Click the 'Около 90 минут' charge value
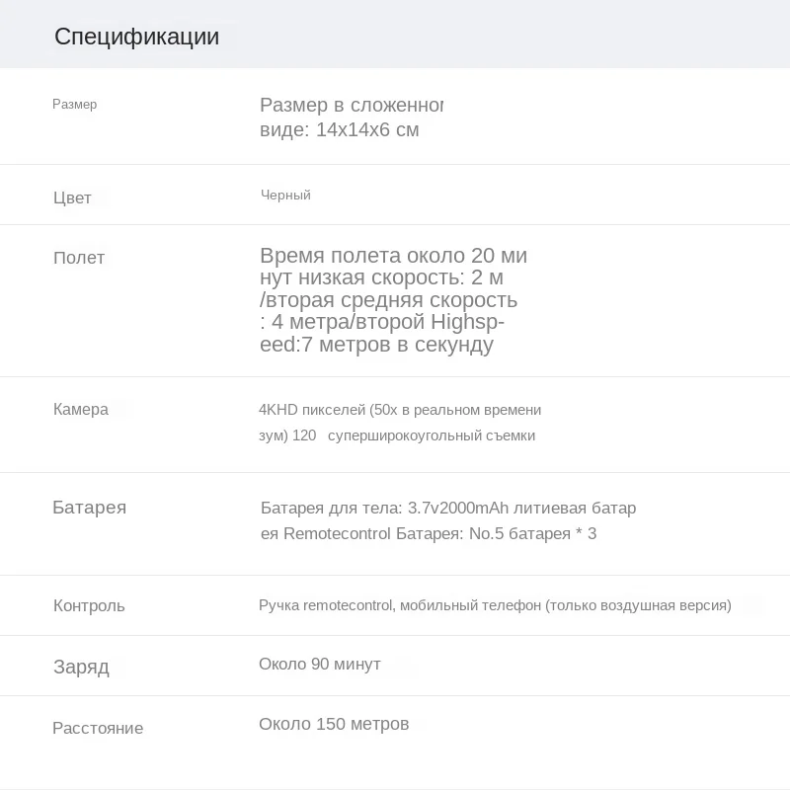 pos(320,665)
